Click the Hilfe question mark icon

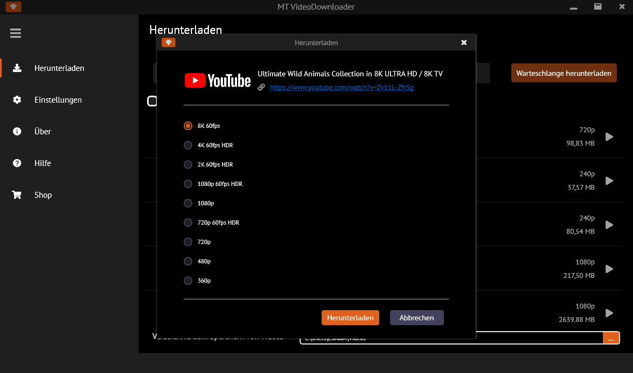17,163
